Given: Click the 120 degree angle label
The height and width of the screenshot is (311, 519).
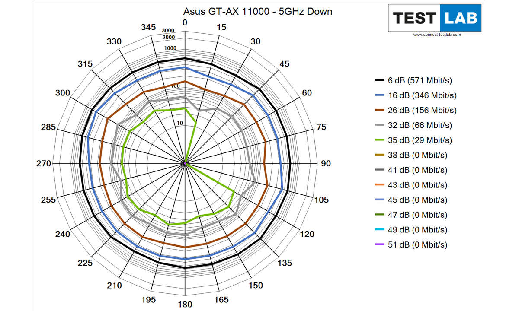Looking at the screenshot, I should point(307,234).
